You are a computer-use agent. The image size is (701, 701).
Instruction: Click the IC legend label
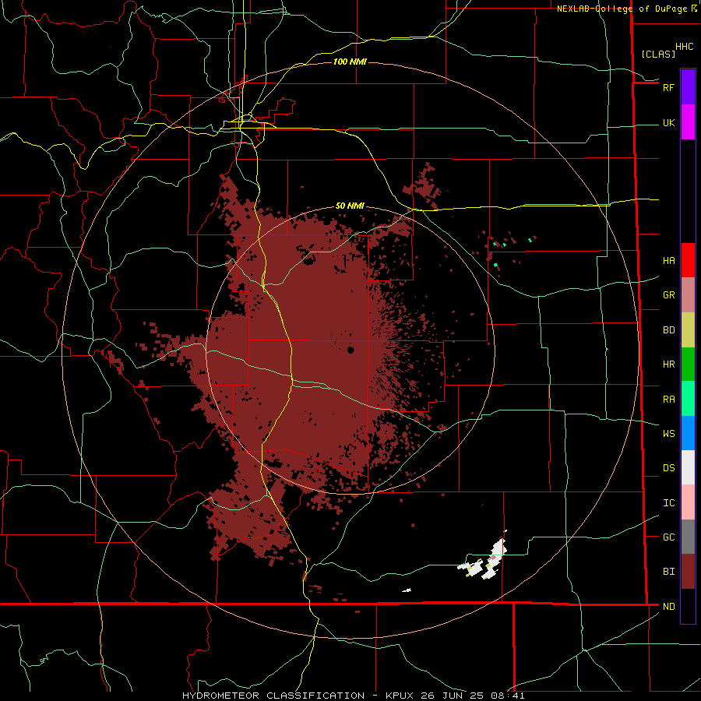coord(669,503)
